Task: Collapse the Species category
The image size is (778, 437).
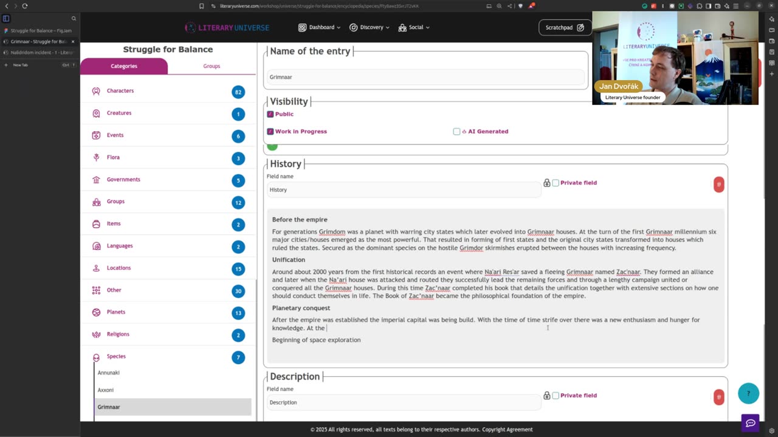Action: [168, 357]
